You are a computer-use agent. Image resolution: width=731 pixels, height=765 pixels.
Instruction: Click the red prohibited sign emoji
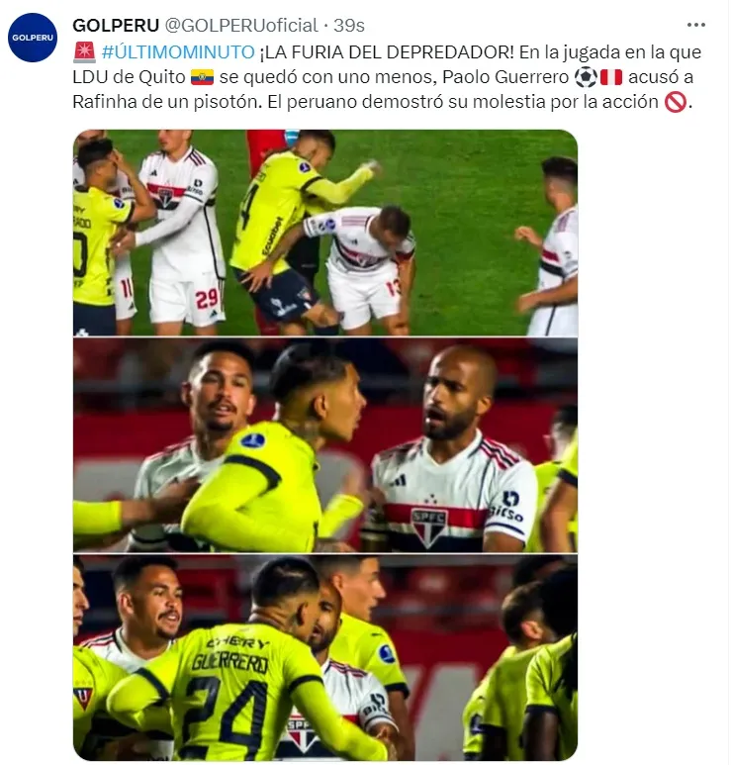point(675,103)
